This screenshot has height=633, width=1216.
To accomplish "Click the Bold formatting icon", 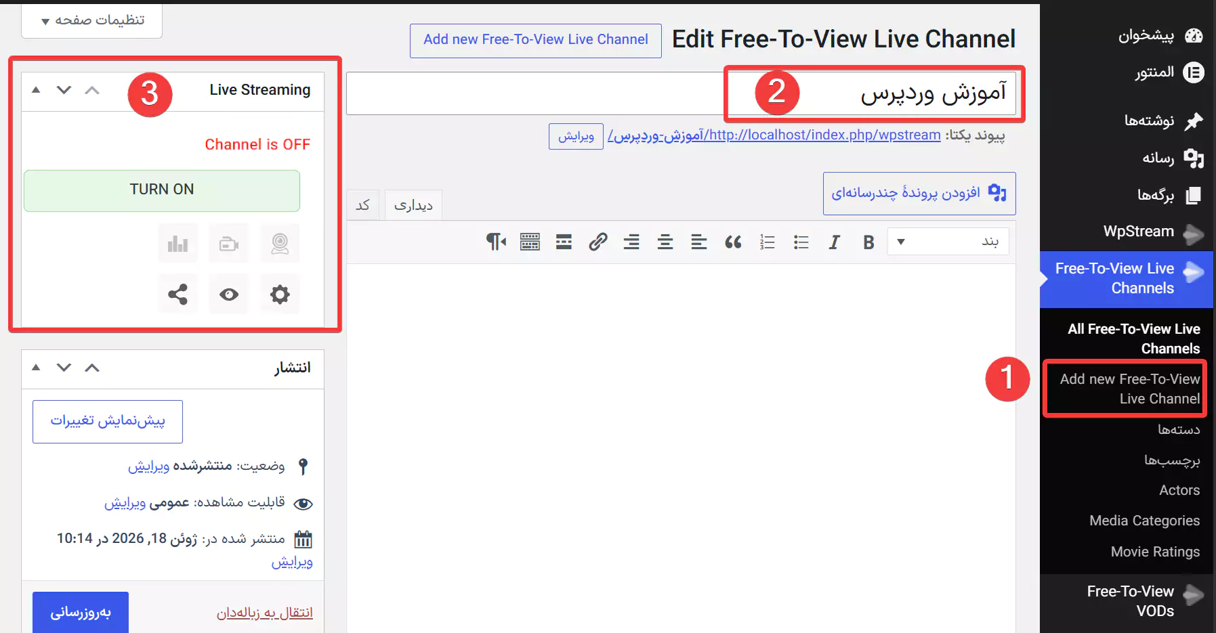I will tap(868, 242).
